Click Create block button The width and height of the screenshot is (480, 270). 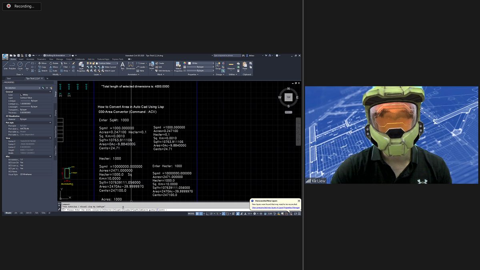coord(160,63)
